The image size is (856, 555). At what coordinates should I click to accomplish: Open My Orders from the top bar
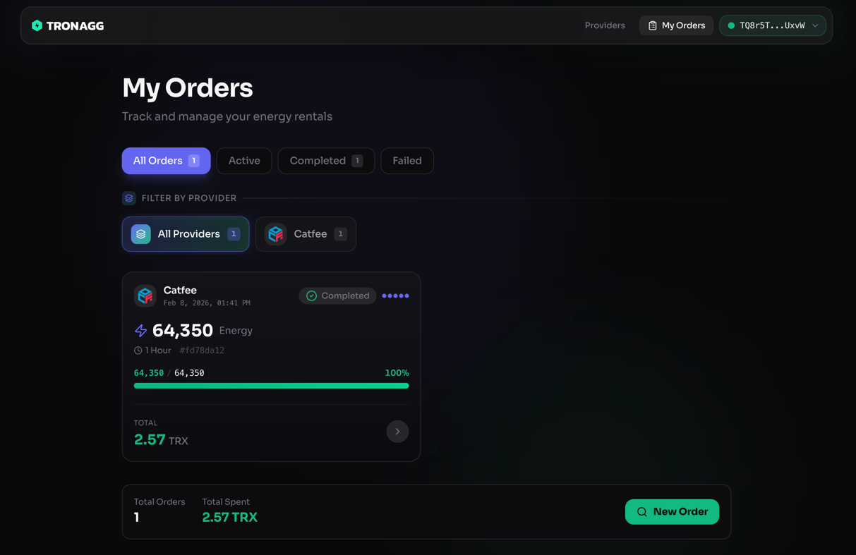pos(676,25)
